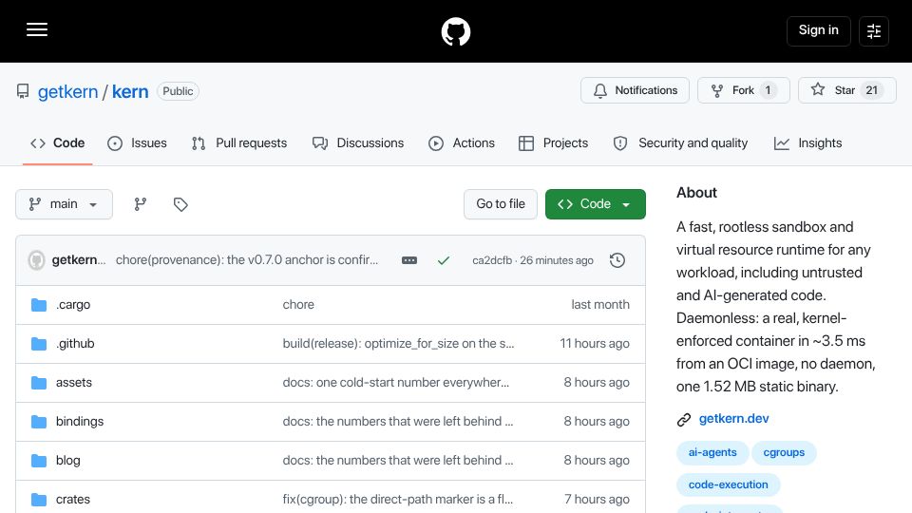Expand the green Code clone dropdown

595,204
